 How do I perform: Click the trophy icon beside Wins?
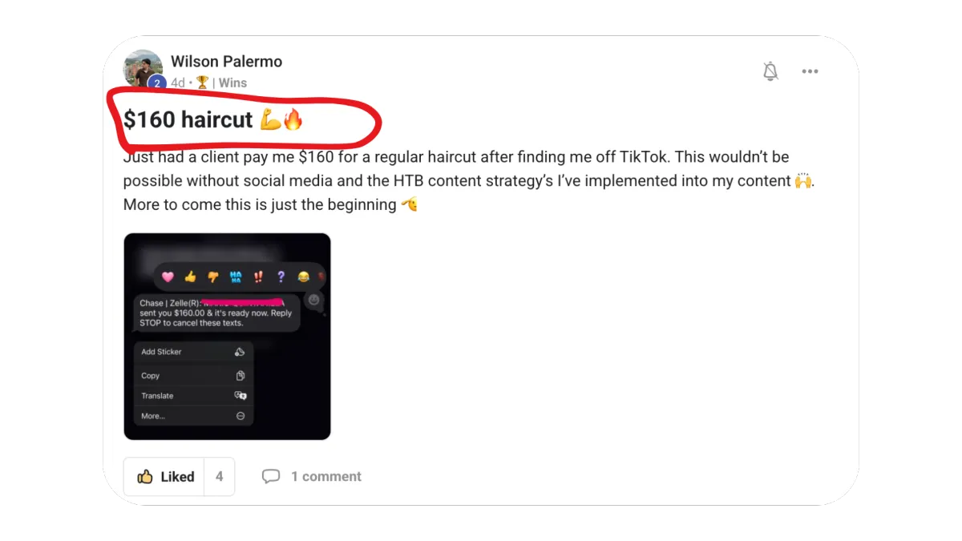(202, 83)
